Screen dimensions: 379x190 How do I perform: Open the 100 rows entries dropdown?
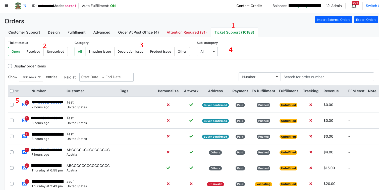[31, 77]
